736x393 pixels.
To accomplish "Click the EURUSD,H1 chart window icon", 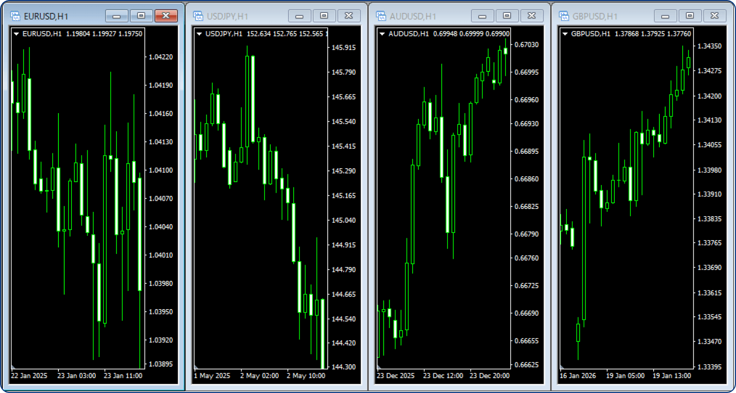I will 15,16.
